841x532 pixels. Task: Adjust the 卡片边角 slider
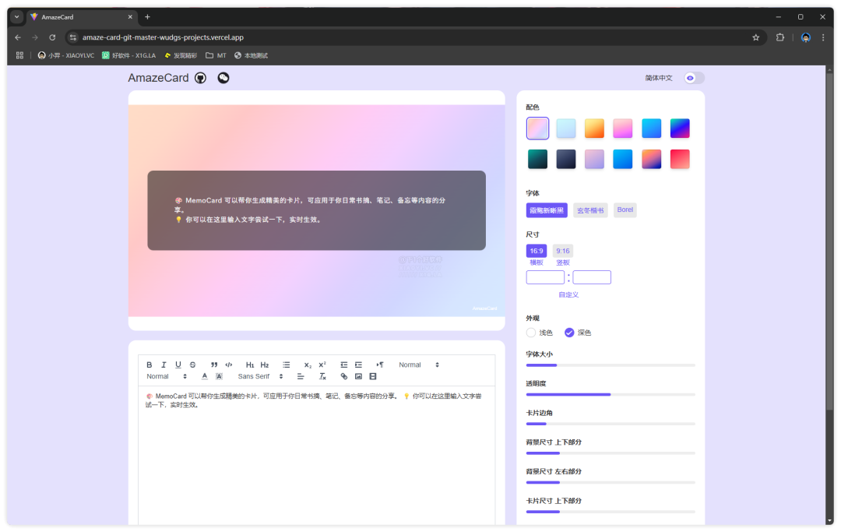[x=611, y=424]
